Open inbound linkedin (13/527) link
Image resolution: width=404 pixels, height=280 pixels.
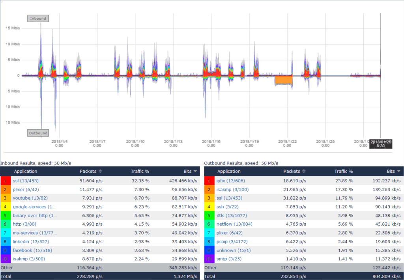tap(31, 242)
